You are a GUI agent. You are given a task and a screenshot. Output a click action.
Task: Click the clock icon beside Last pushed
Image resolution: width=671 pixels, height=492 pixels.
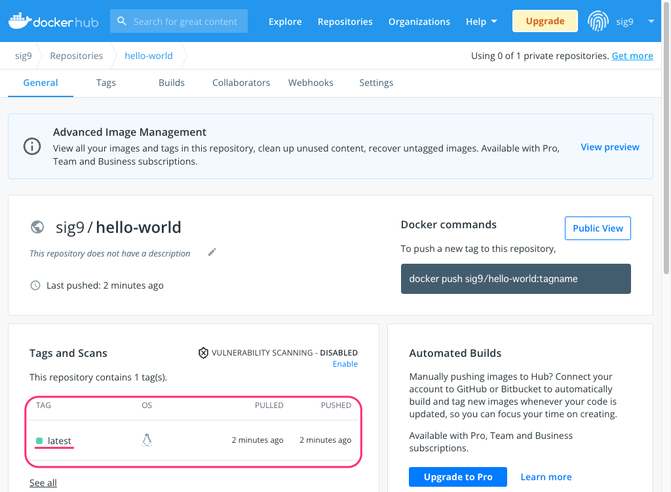(x=35, y=285)
